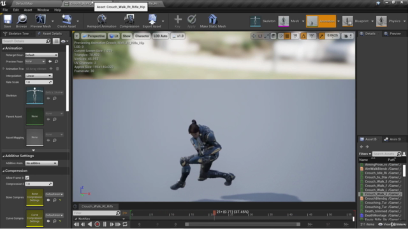
Task: Open Show viewport menu
Action: coord(126,36)
